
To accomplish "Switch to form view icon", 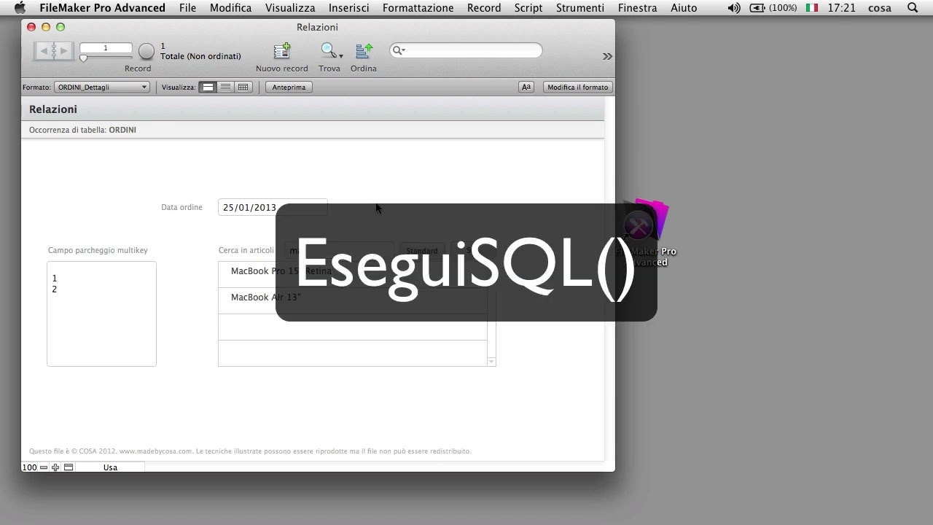I will pyautogui.click(x=208, y=87).
